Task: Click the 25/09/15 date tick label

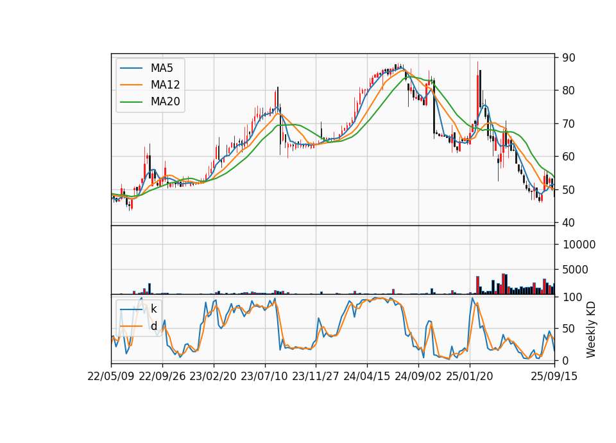Action: 554,376
